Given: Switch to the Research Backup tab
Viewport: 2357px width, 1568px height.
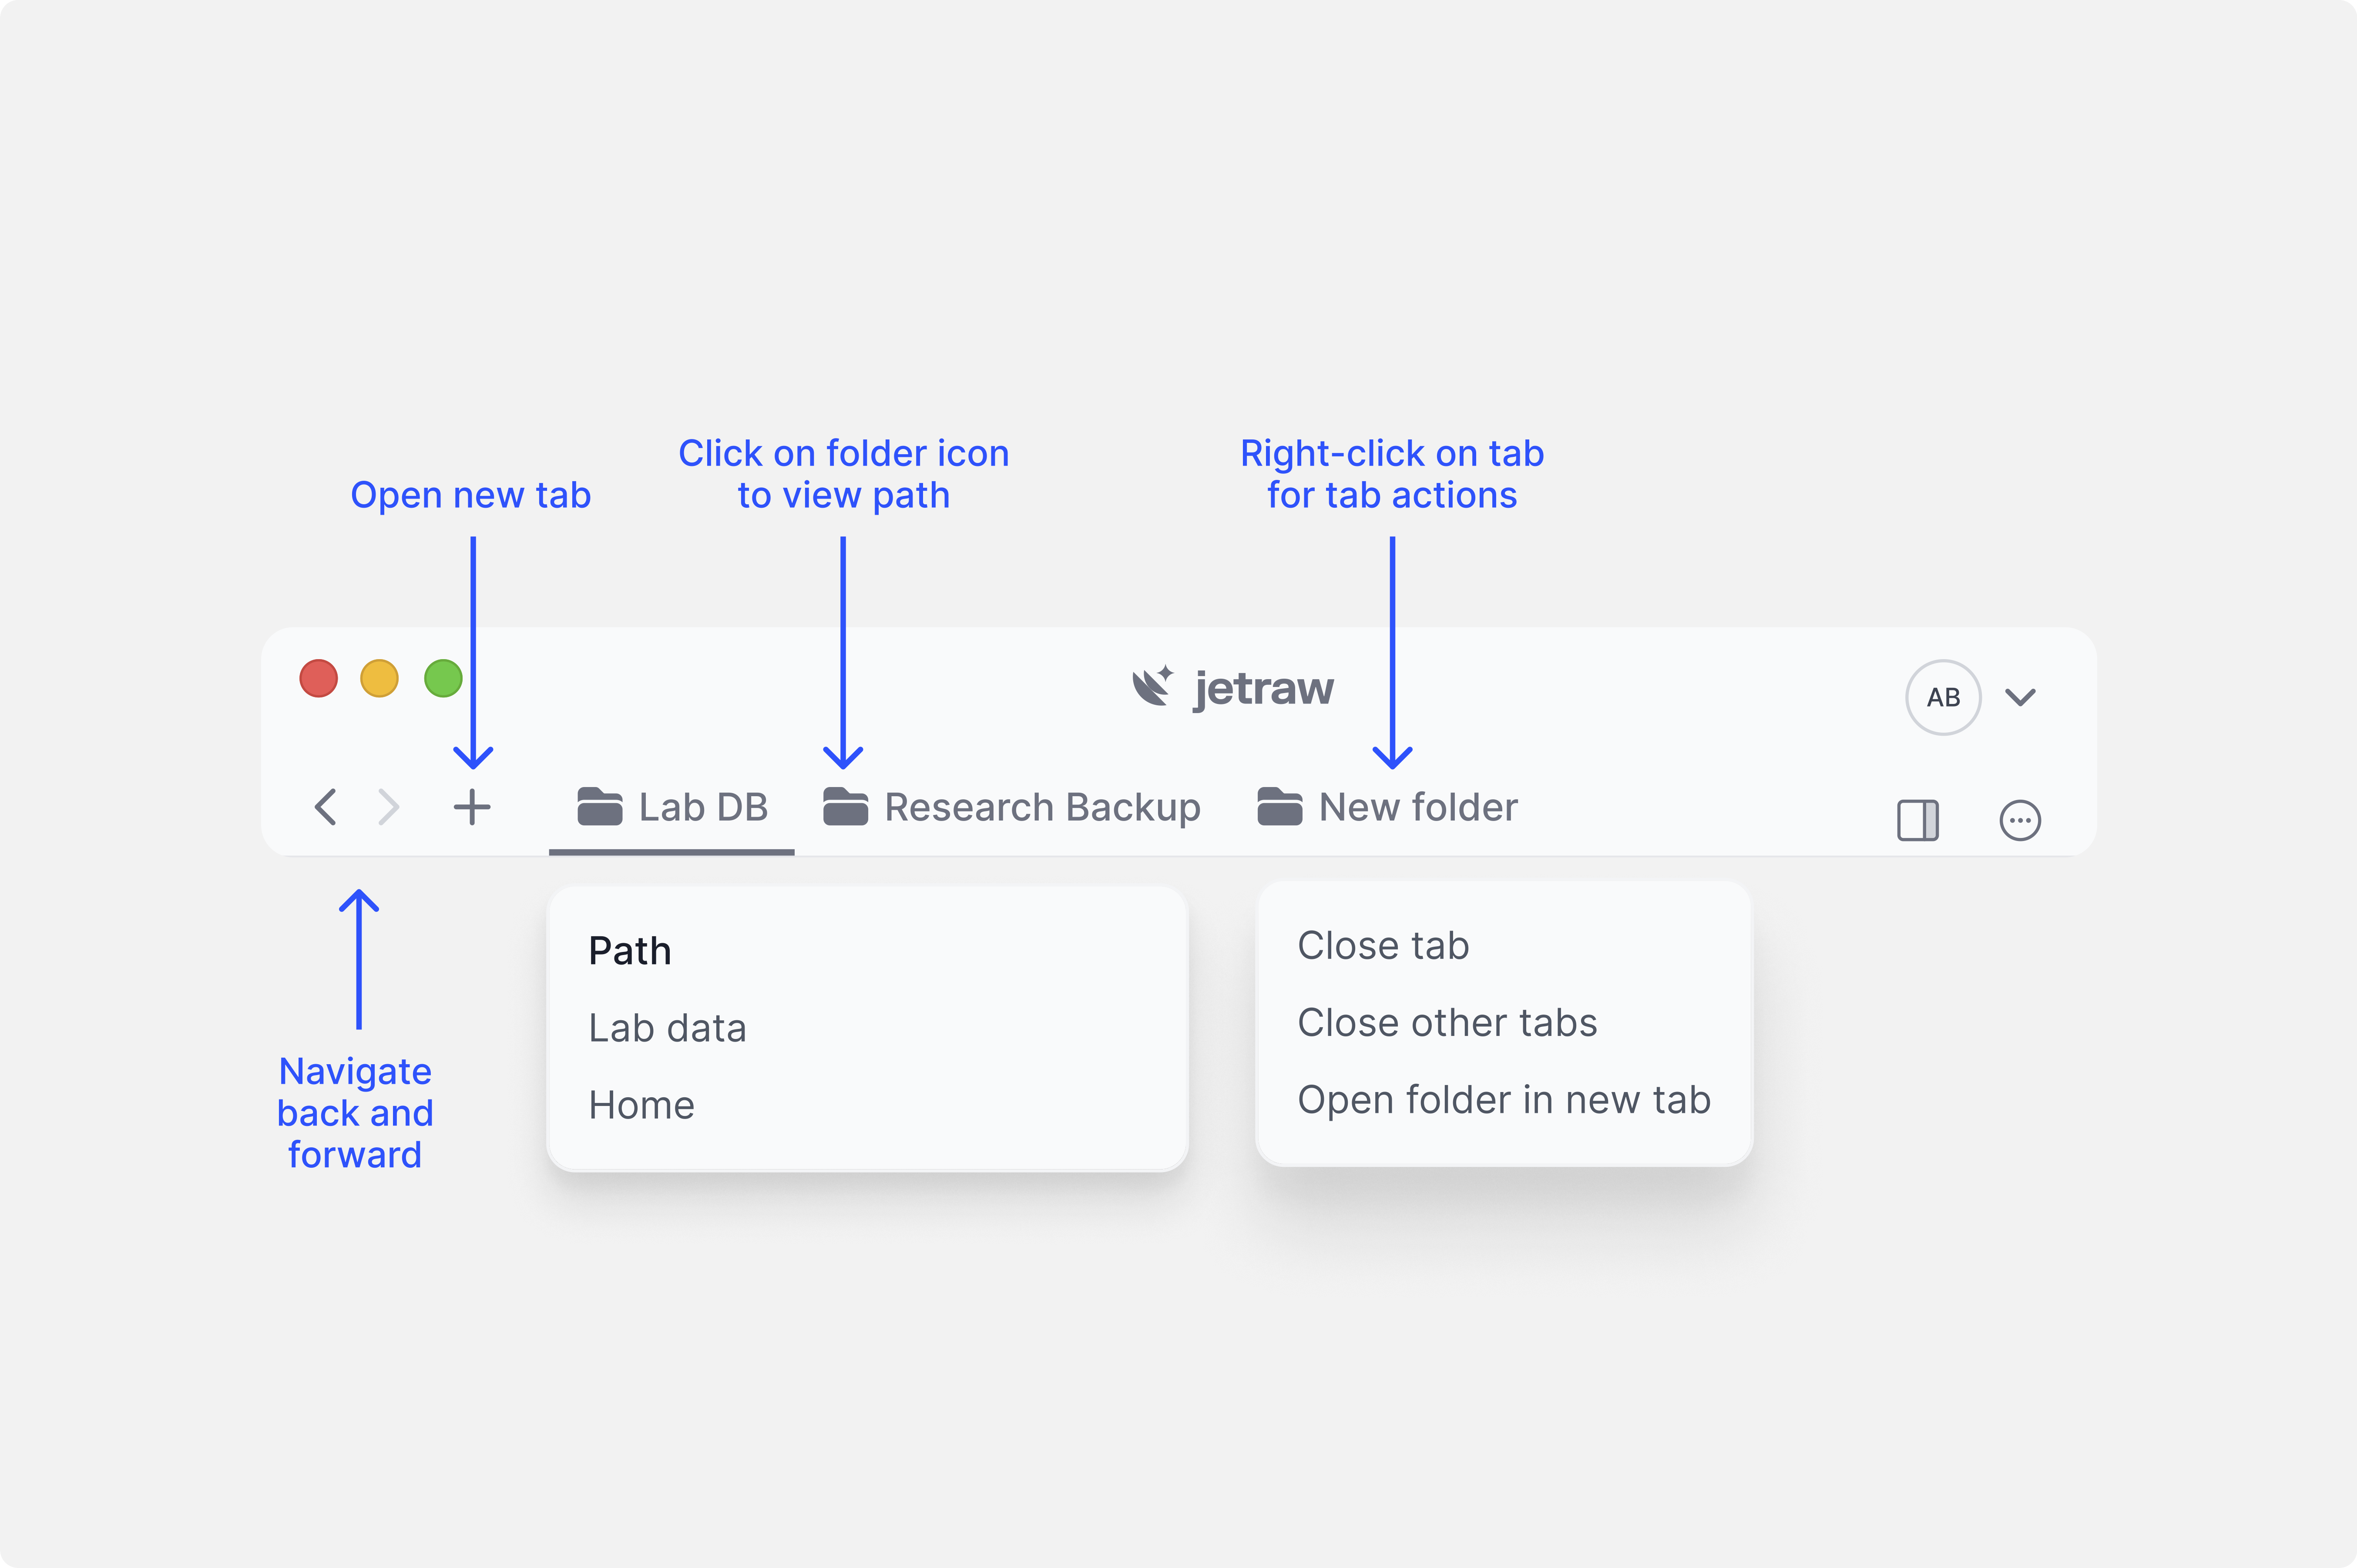Looking at the screenshot, I should [1042, 807].
